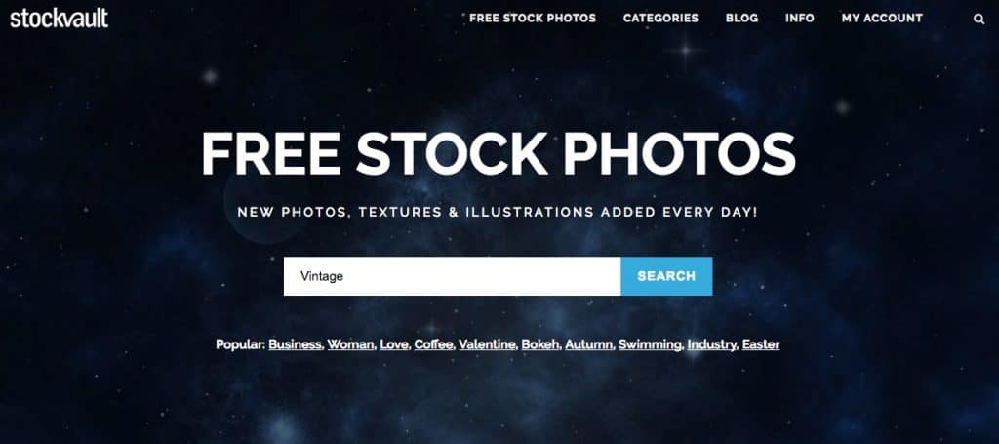
Task: Follow the Coffee popular link
Action: [x=433, y=344]
